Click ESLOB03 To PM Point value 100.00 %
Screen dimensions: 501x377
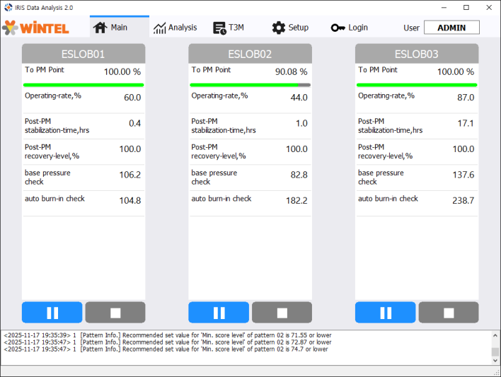pyautogui.click(x=456, y=71)
